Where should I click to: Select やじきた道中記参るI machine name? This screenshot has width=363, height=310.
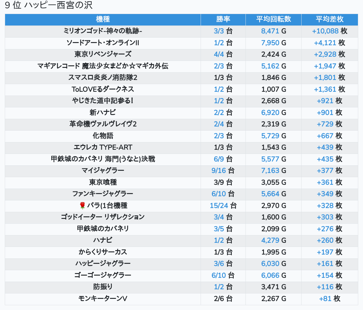[x=103, y=101]
